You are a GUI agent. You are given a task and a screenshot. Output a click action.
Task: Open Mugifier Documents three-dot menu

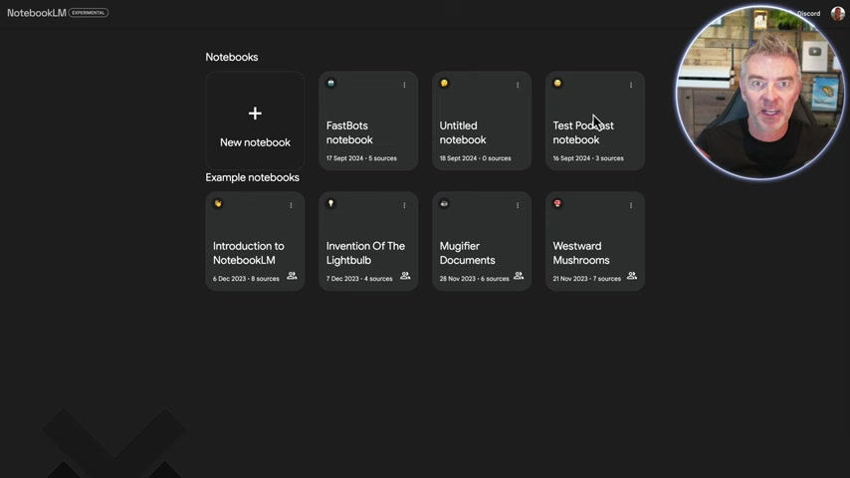pyautogui.click(x=518, y=205)
